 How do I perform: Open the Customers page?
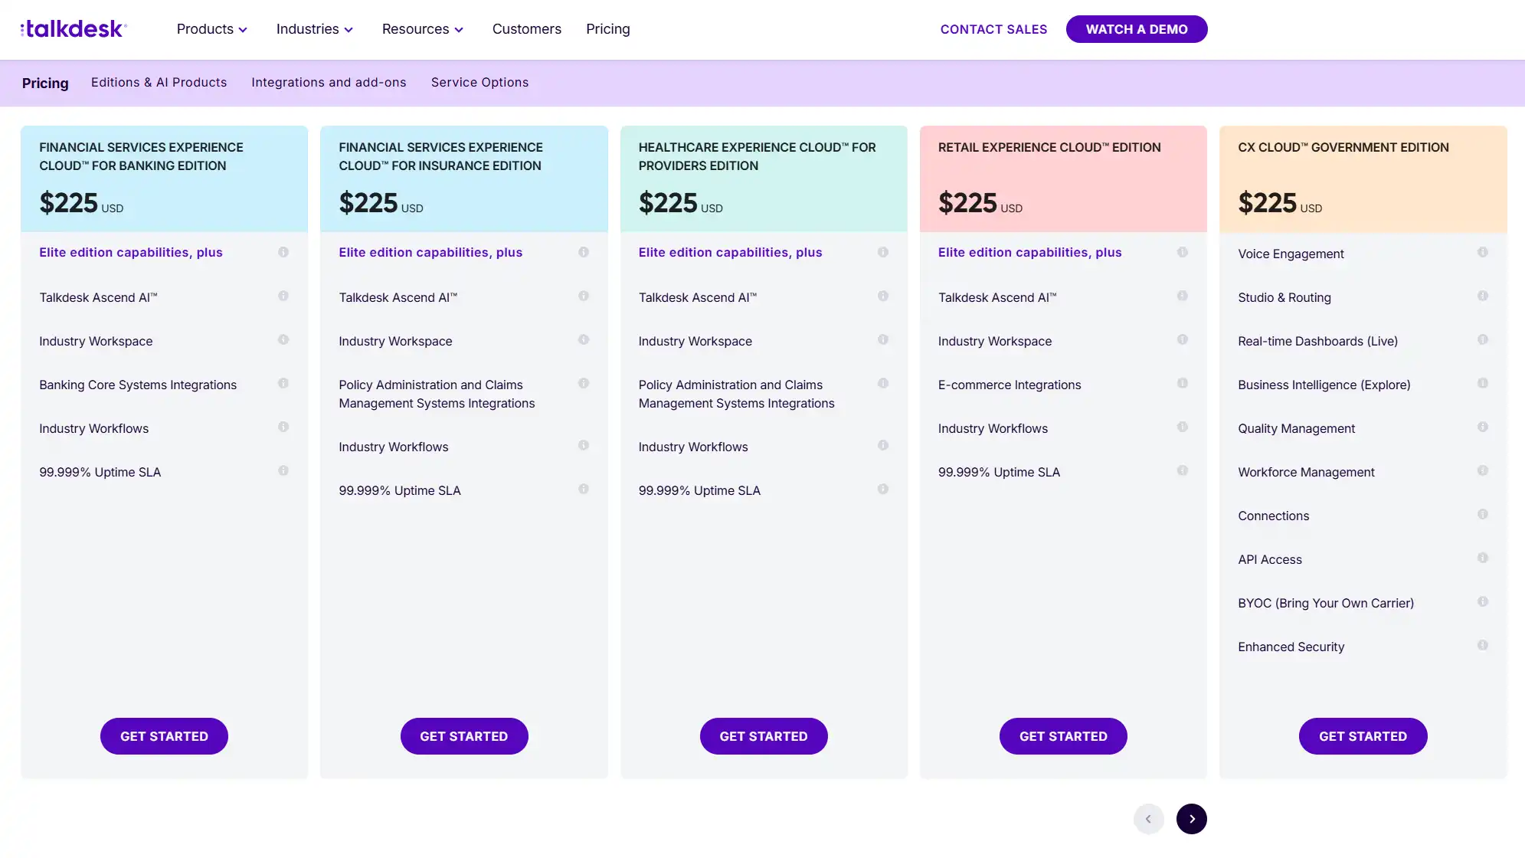(x=527, y=29)
